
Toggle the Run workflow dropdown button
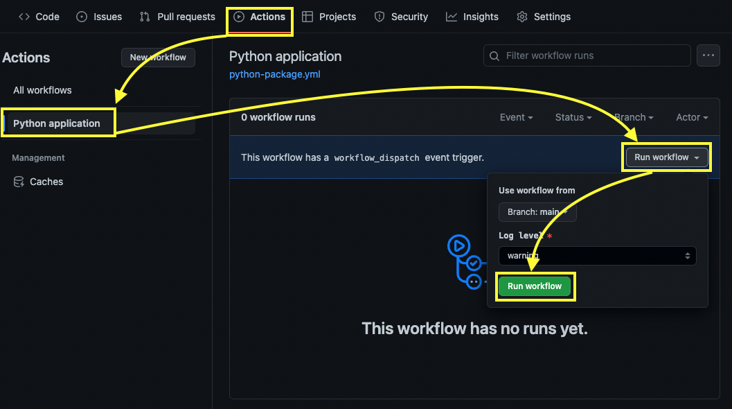coord(667,157)
